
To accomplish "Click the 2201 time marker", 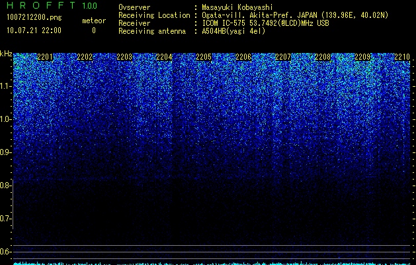I will (x=45, y=57).
